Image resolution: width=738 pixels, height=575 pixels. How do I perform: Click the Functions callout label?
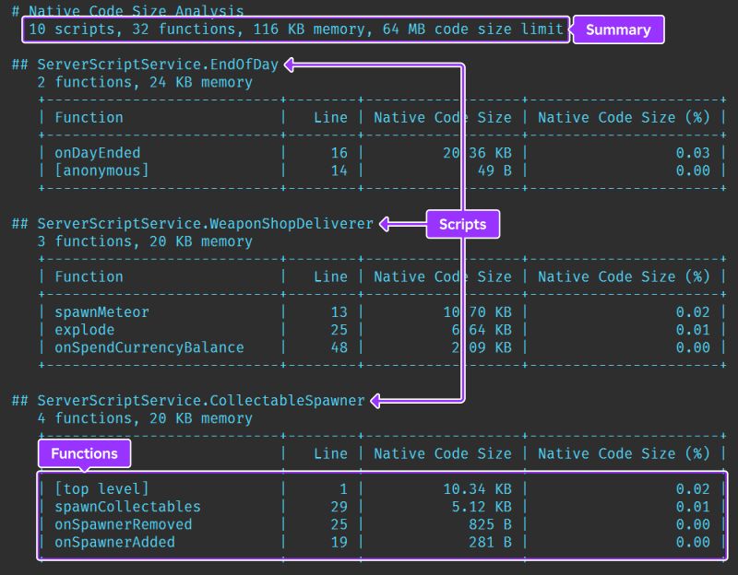[85, 453]
